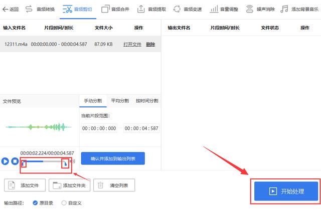Go back using the 返回 arrow
Image resolution: width=321 pixels, height=210 pixels.
(11, 9)
